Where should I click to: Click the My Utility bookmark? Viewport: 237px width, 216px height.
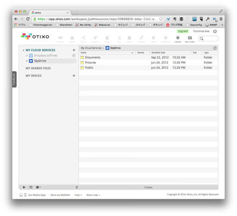84,25
